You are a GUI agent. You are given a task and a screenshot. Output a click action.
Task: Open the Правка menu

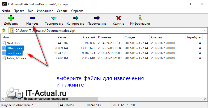(19, 11)
